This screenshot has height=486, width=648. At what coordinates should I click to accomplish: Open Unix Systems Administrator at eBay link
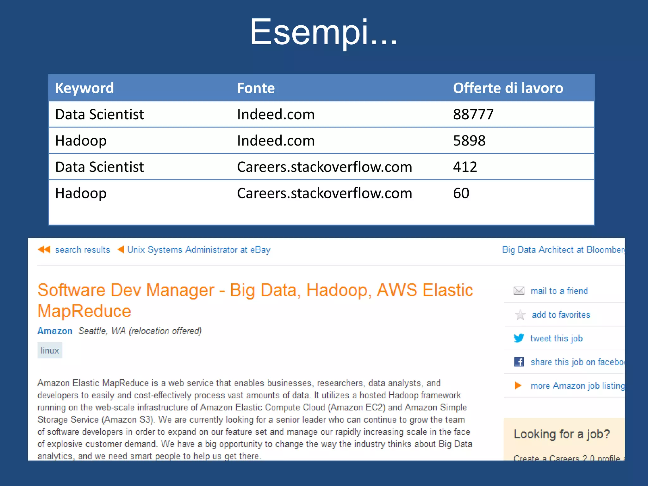[x=199, y=250]
